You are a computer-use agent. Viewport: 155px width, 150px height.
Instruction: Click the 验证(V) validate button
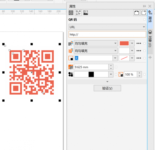(107, 88)
